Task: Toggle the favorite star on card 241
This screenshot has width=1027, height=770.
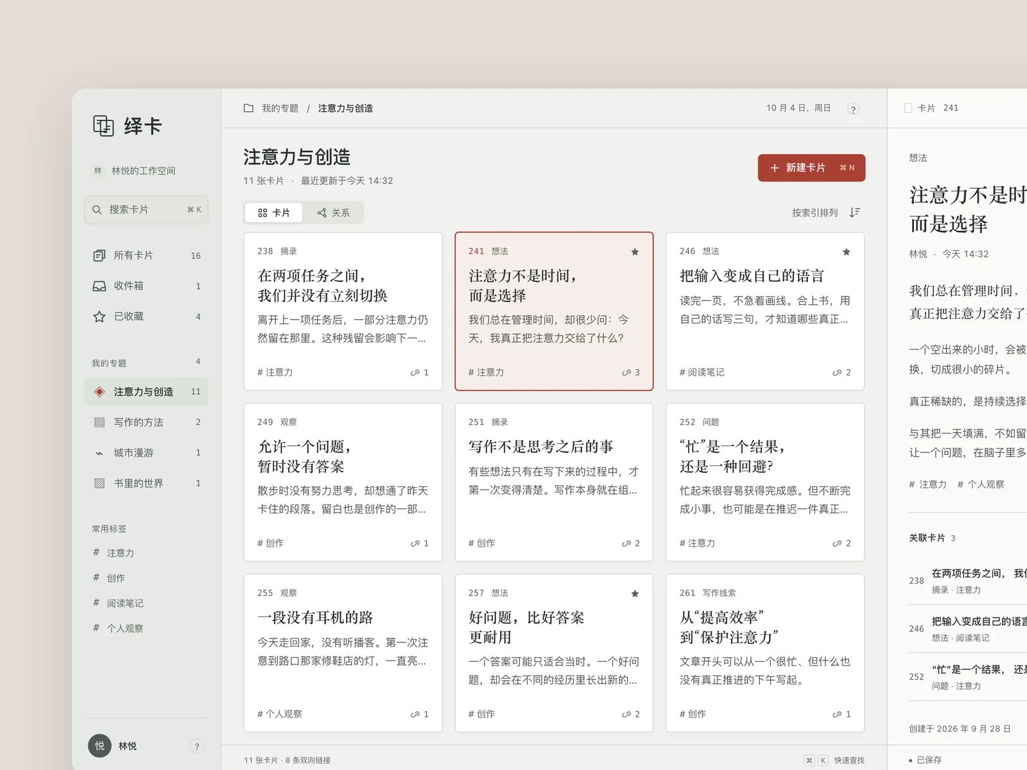Action: click(635, 252)
